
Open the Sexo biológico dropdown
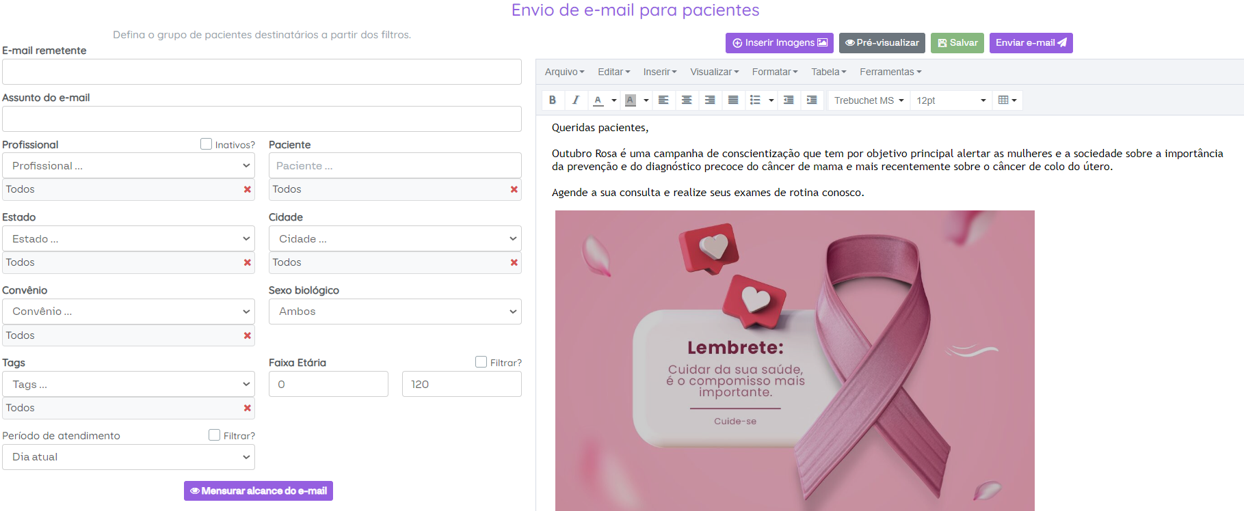[x=395, y=312]
